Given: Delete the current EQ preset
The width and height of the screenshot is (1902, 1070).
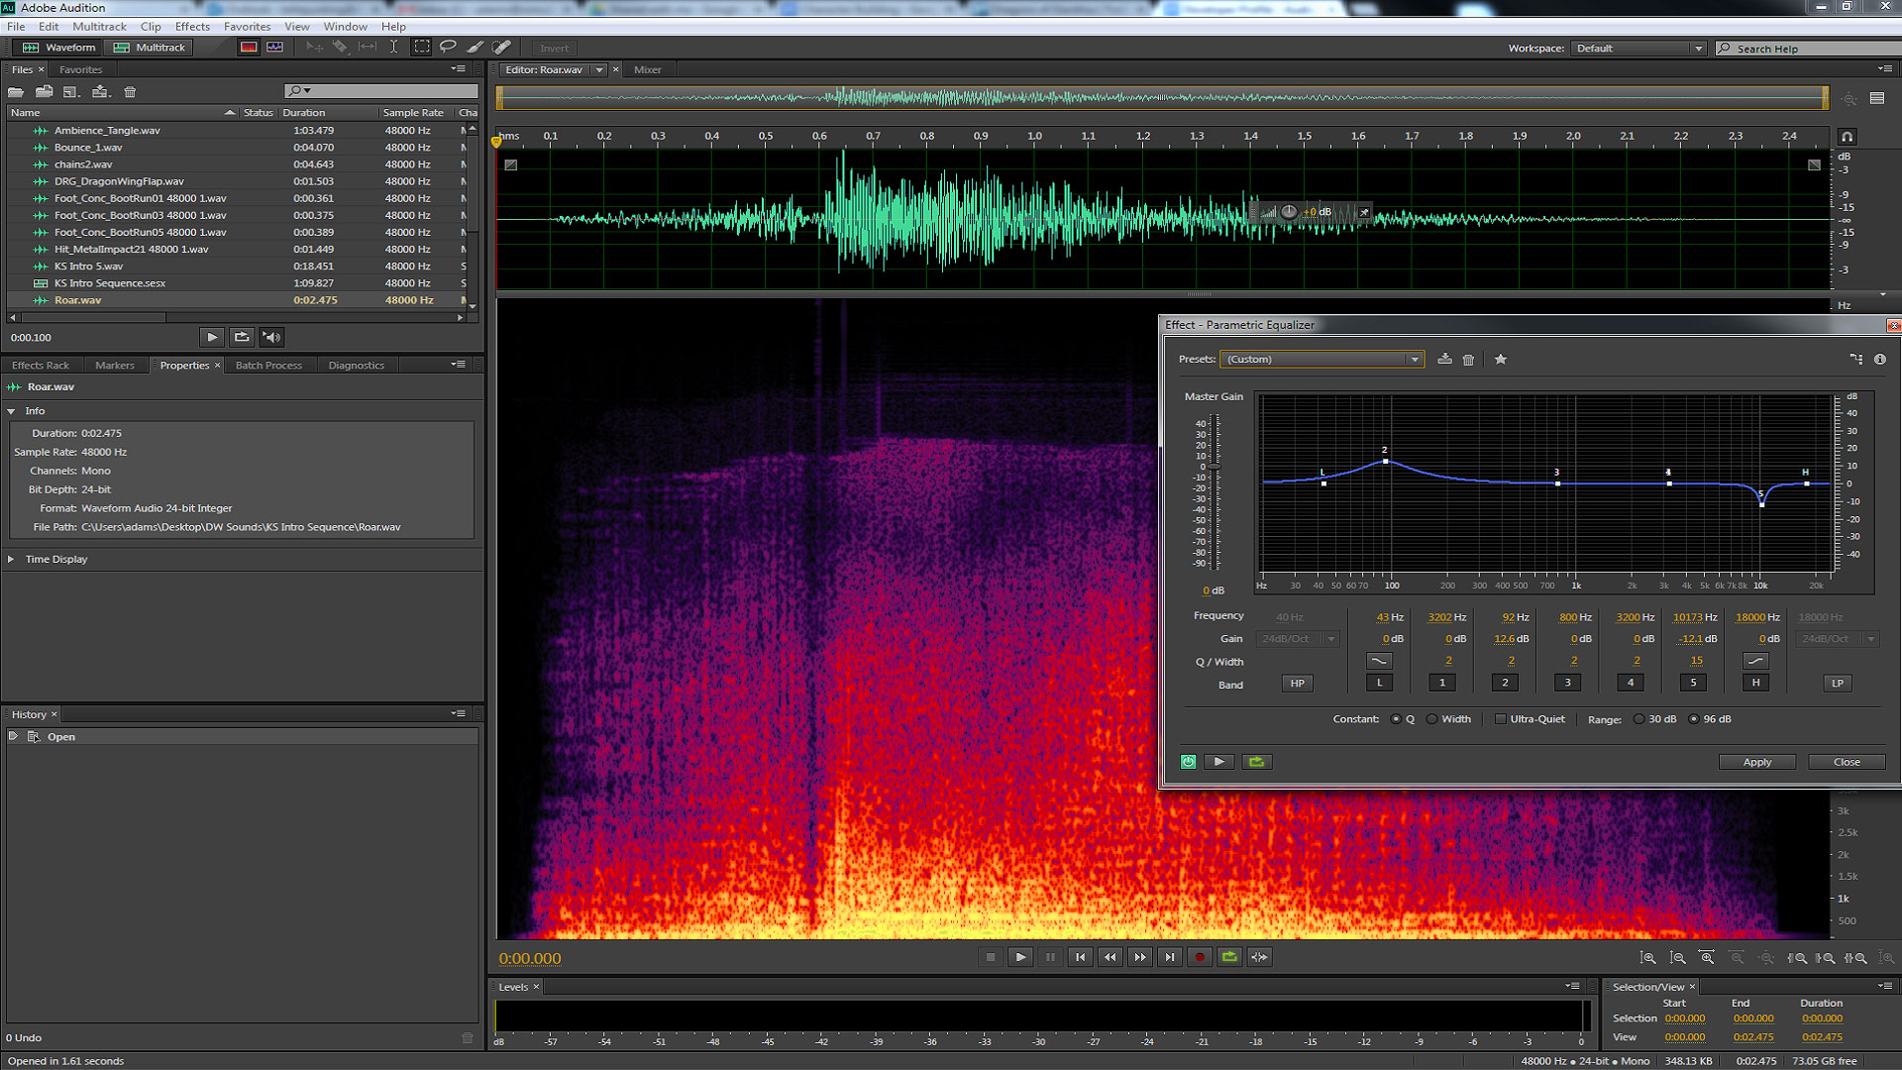Looking at the screenshot, I should click(1469, 360).
